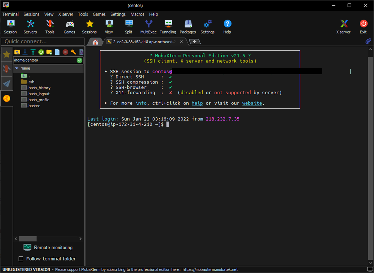Open the Tools menu
374x273 pixels.
tap(83, 14)
